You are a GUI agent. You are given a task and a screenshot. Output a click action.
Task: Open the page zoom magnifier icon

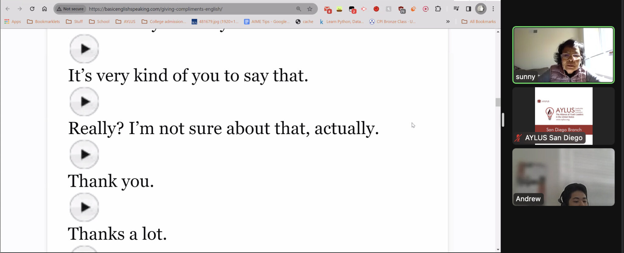click(x=299, y=9)
